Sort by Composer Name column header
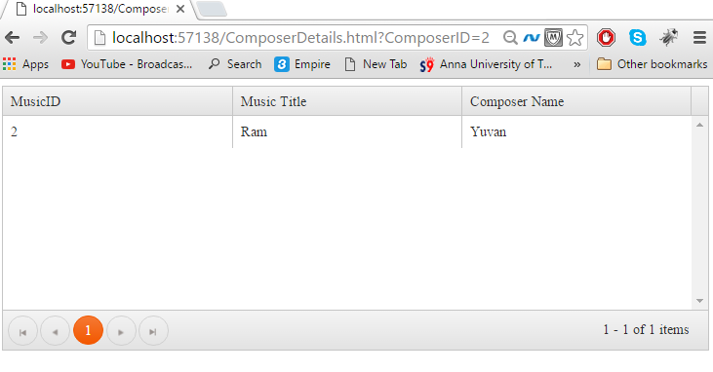The height and width of the screenshot is (372, 713). click(576, 101)
